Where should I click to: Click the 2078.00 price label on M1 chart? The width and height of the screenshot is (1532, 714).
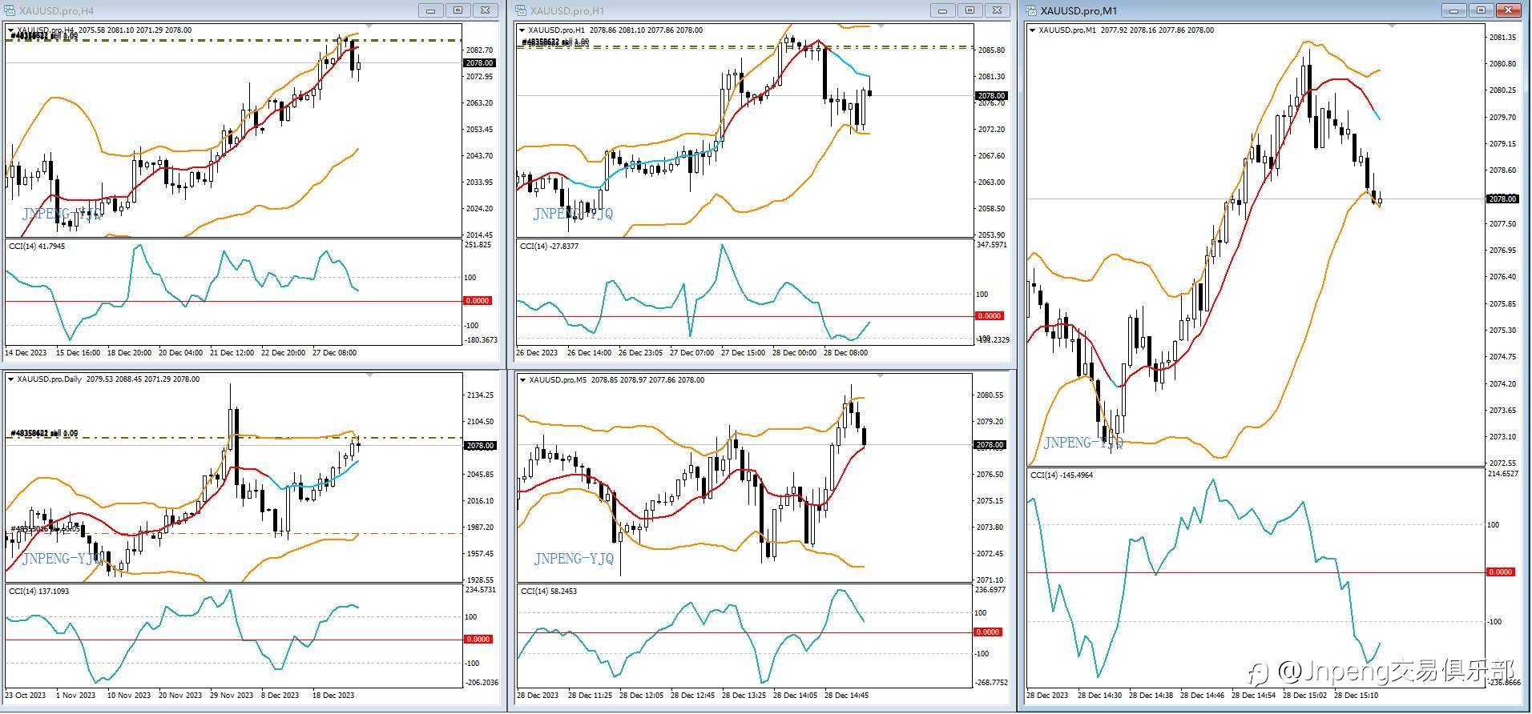1502,199
